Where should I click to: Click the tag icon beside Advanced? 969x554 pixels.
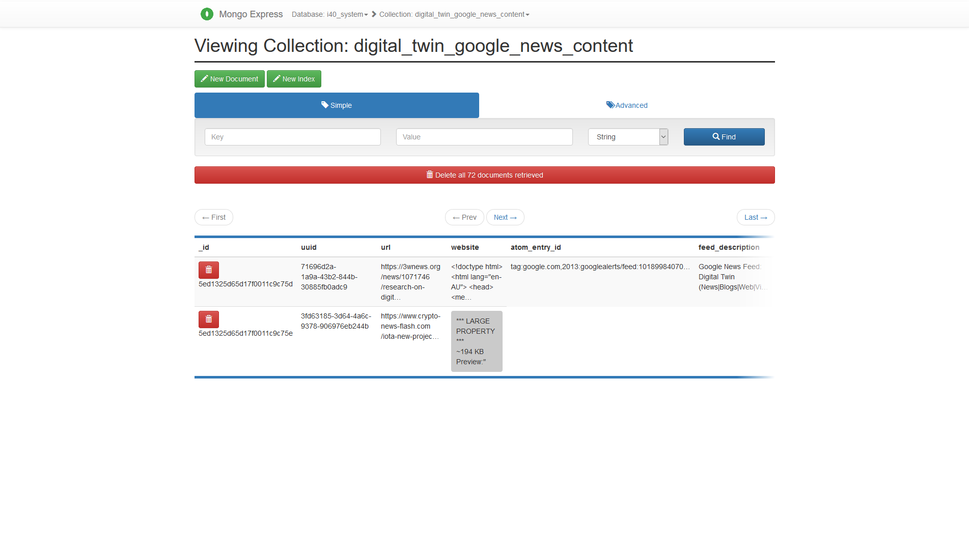coord(610,105)
